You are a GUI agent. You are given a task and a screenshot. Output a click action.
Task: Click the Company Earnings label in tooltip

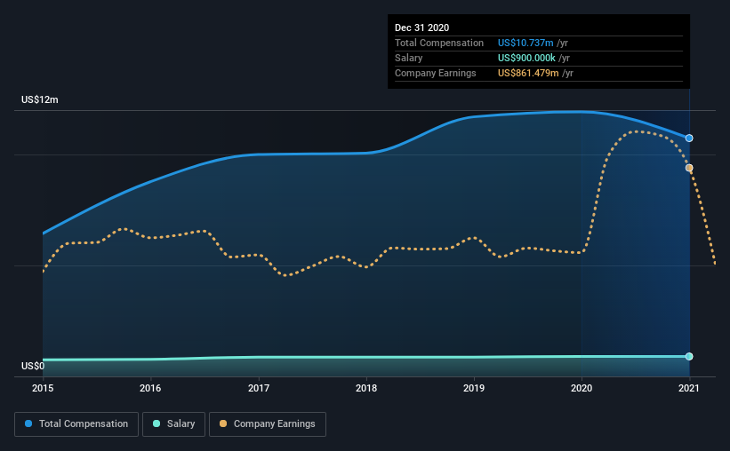pos(436,73)
